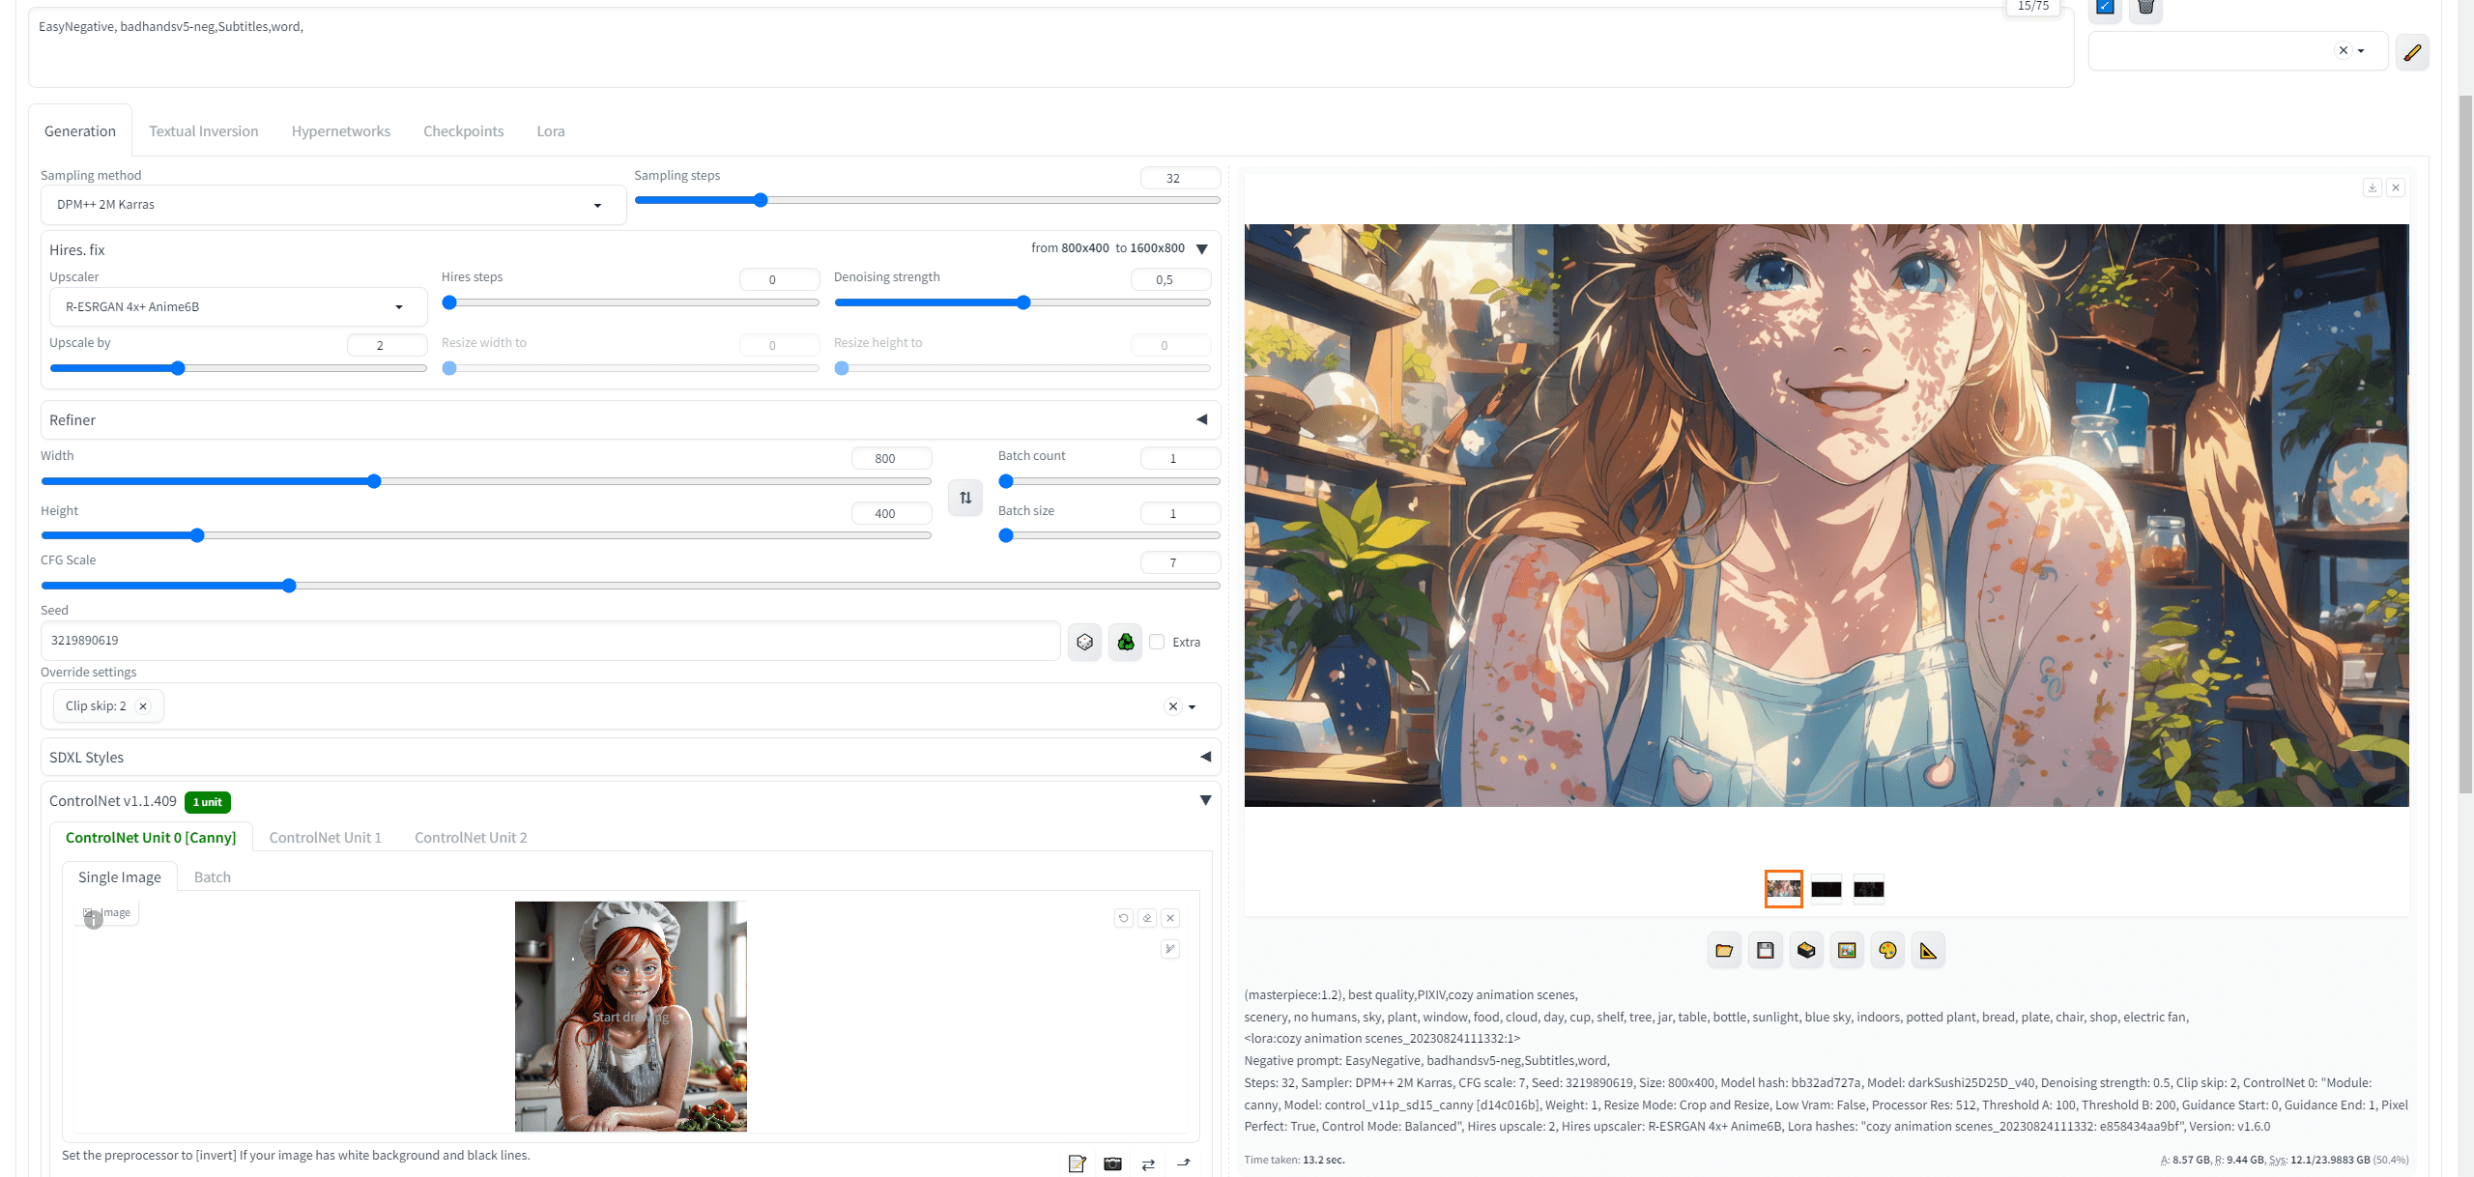
Task: Open the images output folder icon
Action: click(1724, 951)
